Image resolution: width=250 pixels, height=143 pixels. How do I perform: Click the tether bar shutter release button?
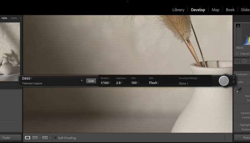click(x=224, y=81)
